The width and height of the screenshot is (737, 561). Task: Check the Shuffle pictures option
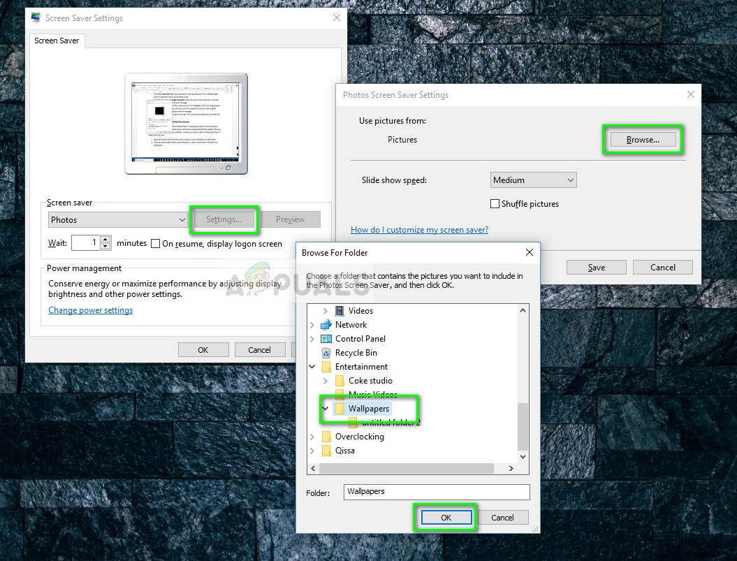pyautogui.click(x=495, y=203)
